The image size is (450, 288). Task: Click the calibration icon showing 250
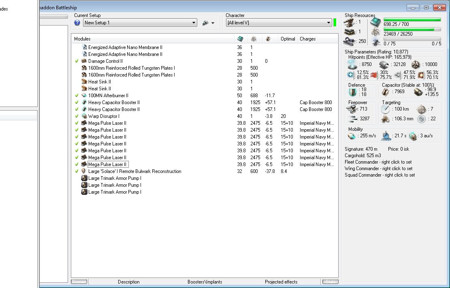(349, 41)
